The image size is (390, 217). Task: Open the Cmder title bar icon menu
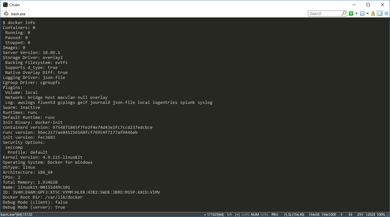click(5, 5)
